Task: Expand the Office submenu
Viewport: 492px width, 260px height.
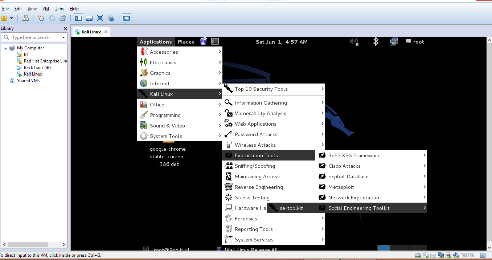Action: click(x=180, y=105)
